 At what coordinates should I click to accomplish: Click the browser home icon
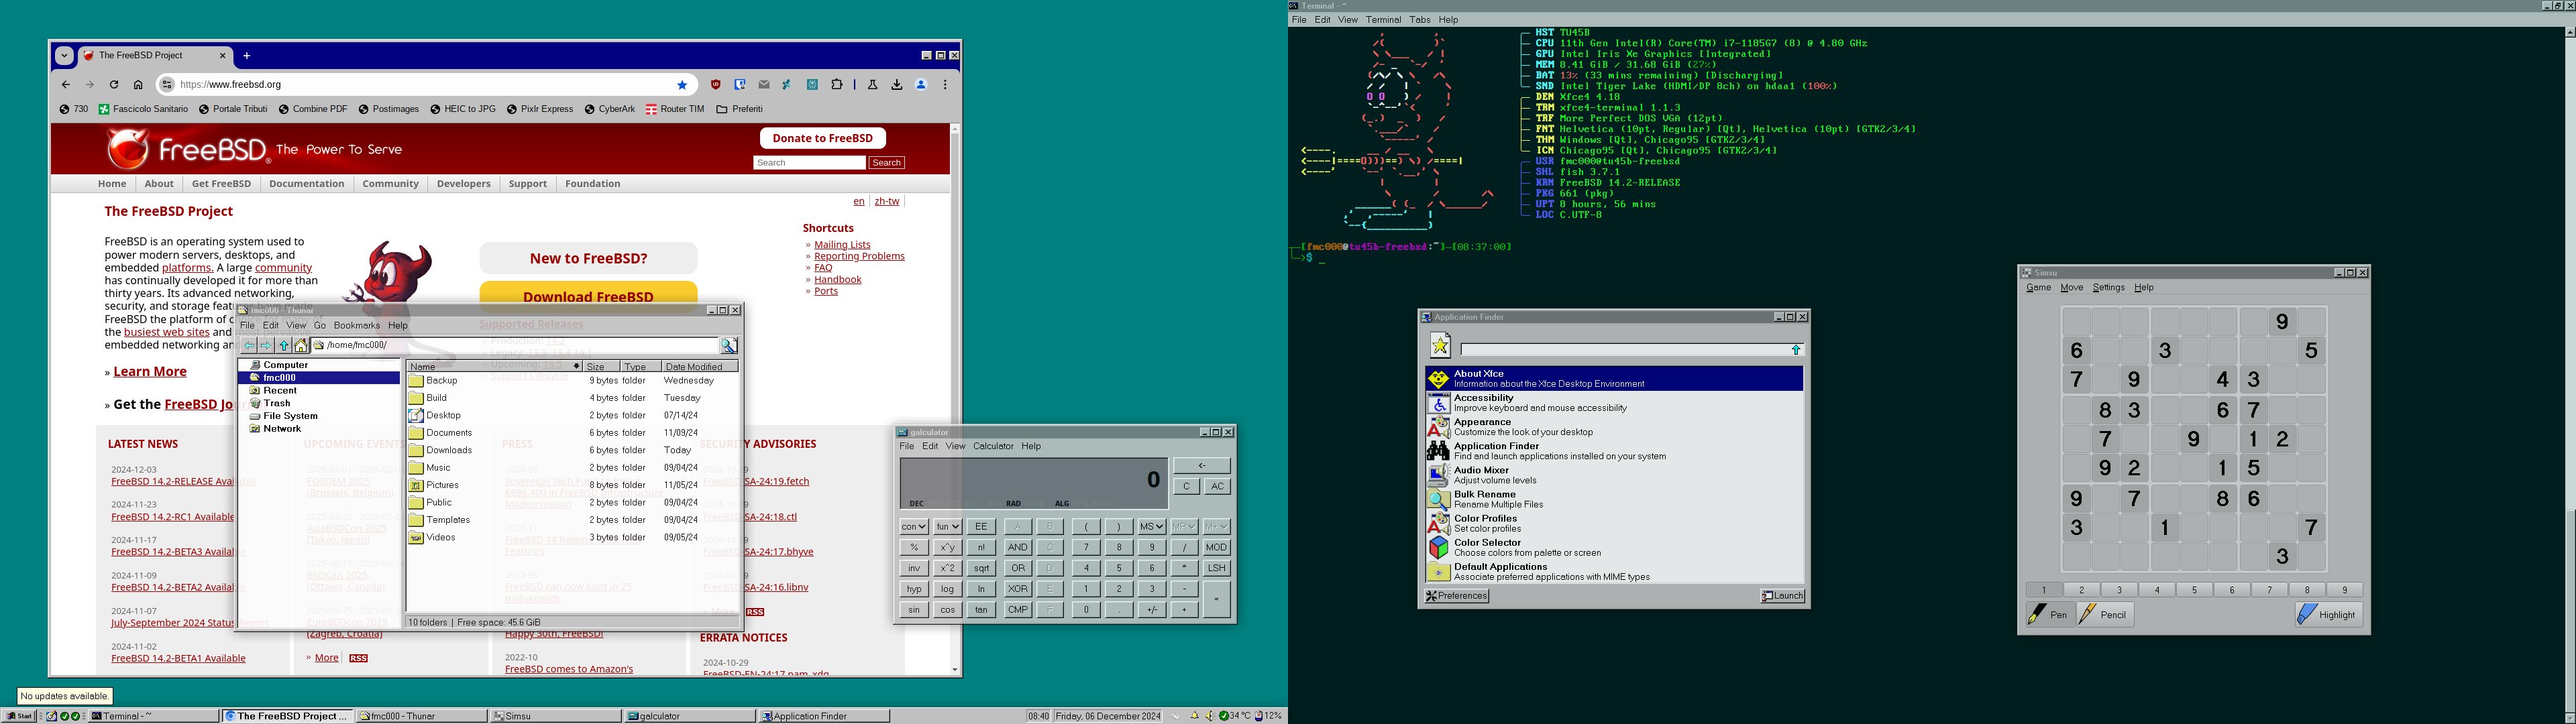[x=138, y=85]
